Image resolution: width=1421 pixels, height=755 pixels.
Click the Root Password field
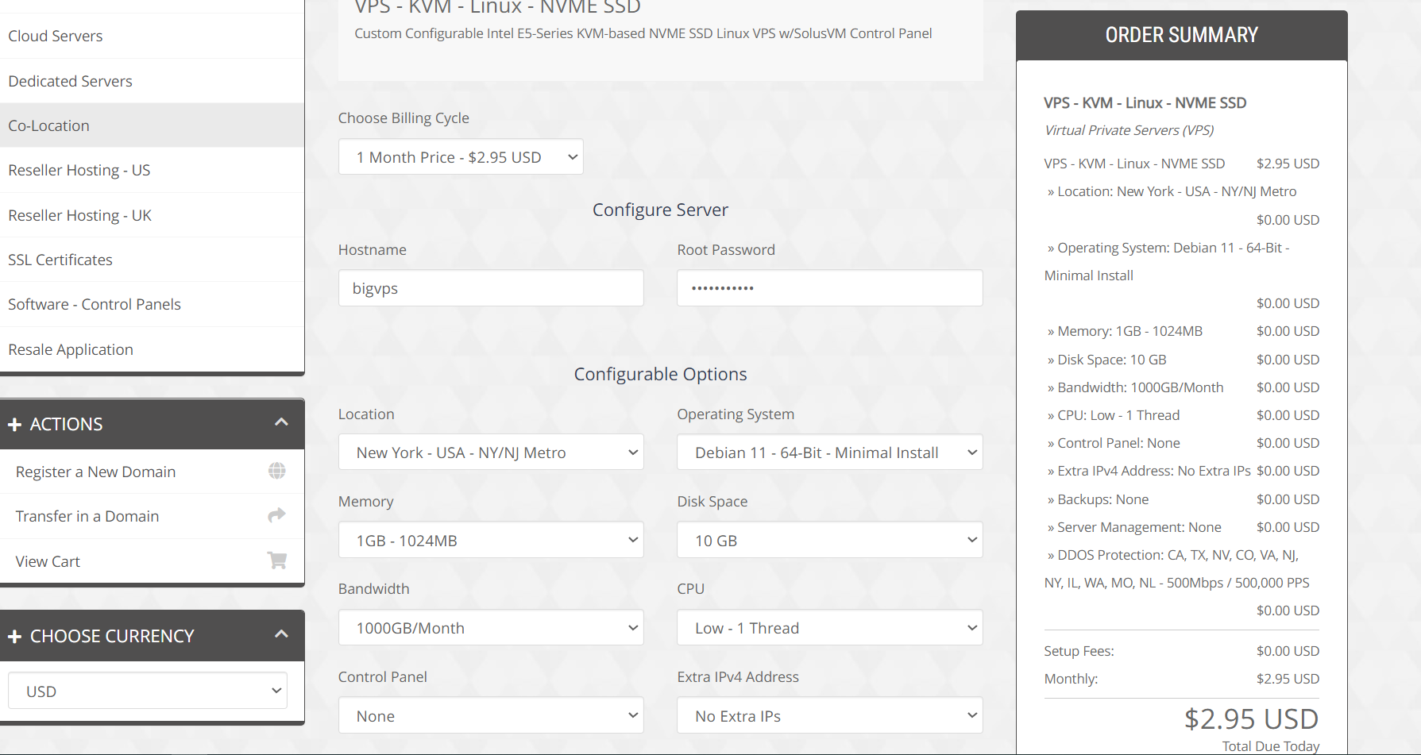click(829, 288)
